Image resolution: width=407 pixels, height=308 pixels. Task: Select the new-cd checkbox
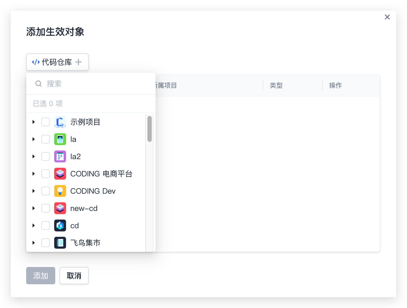[x=46, y=208]
